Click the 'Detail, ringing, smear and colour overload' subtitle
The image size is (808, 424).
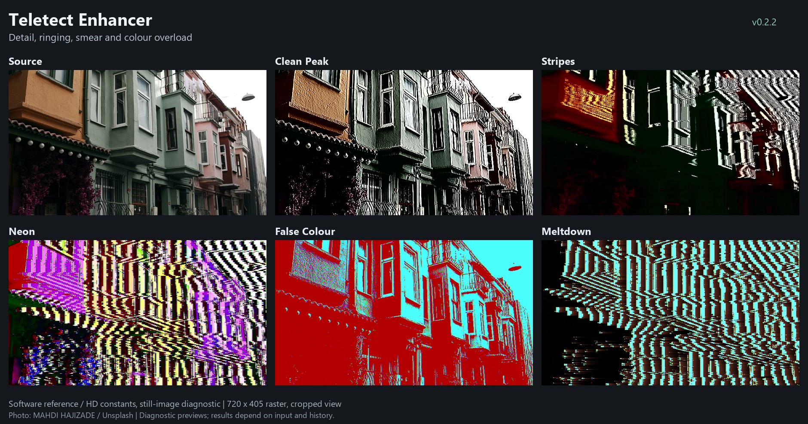(x=100, y=38)
